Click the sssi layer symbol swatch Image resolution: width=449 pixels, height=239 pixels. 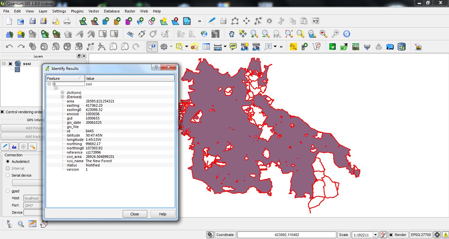tap(17, 70)
